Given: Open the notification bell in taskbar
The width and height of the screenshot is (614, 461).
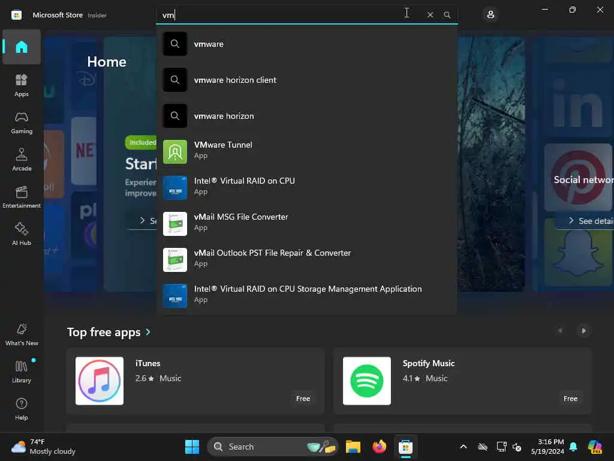Looking at the screenshot, I should 573,447.
